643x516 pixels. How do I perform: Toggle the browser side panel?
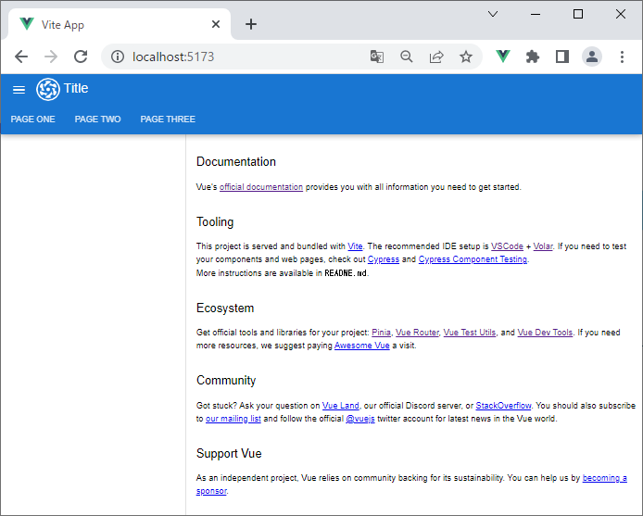click(x=562, y=57)
